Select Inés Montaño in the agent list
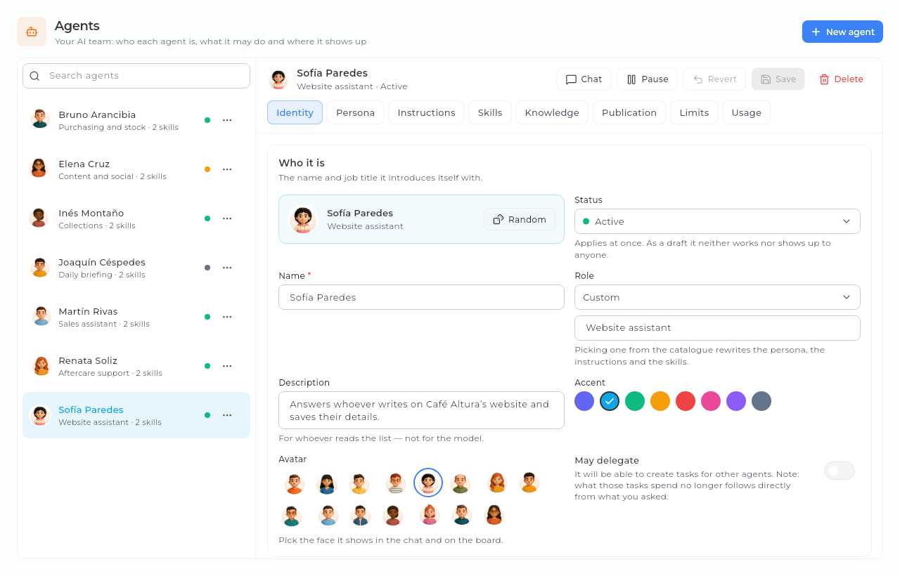900x576 pixels. (136, 218)
